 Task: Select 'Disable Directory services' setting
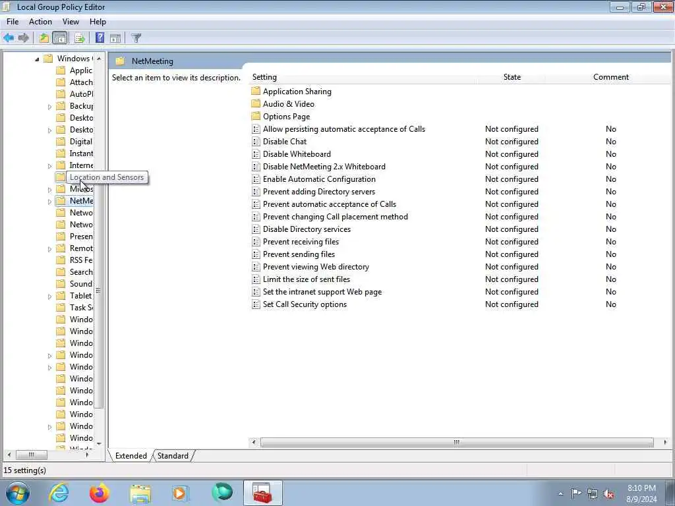307,229
